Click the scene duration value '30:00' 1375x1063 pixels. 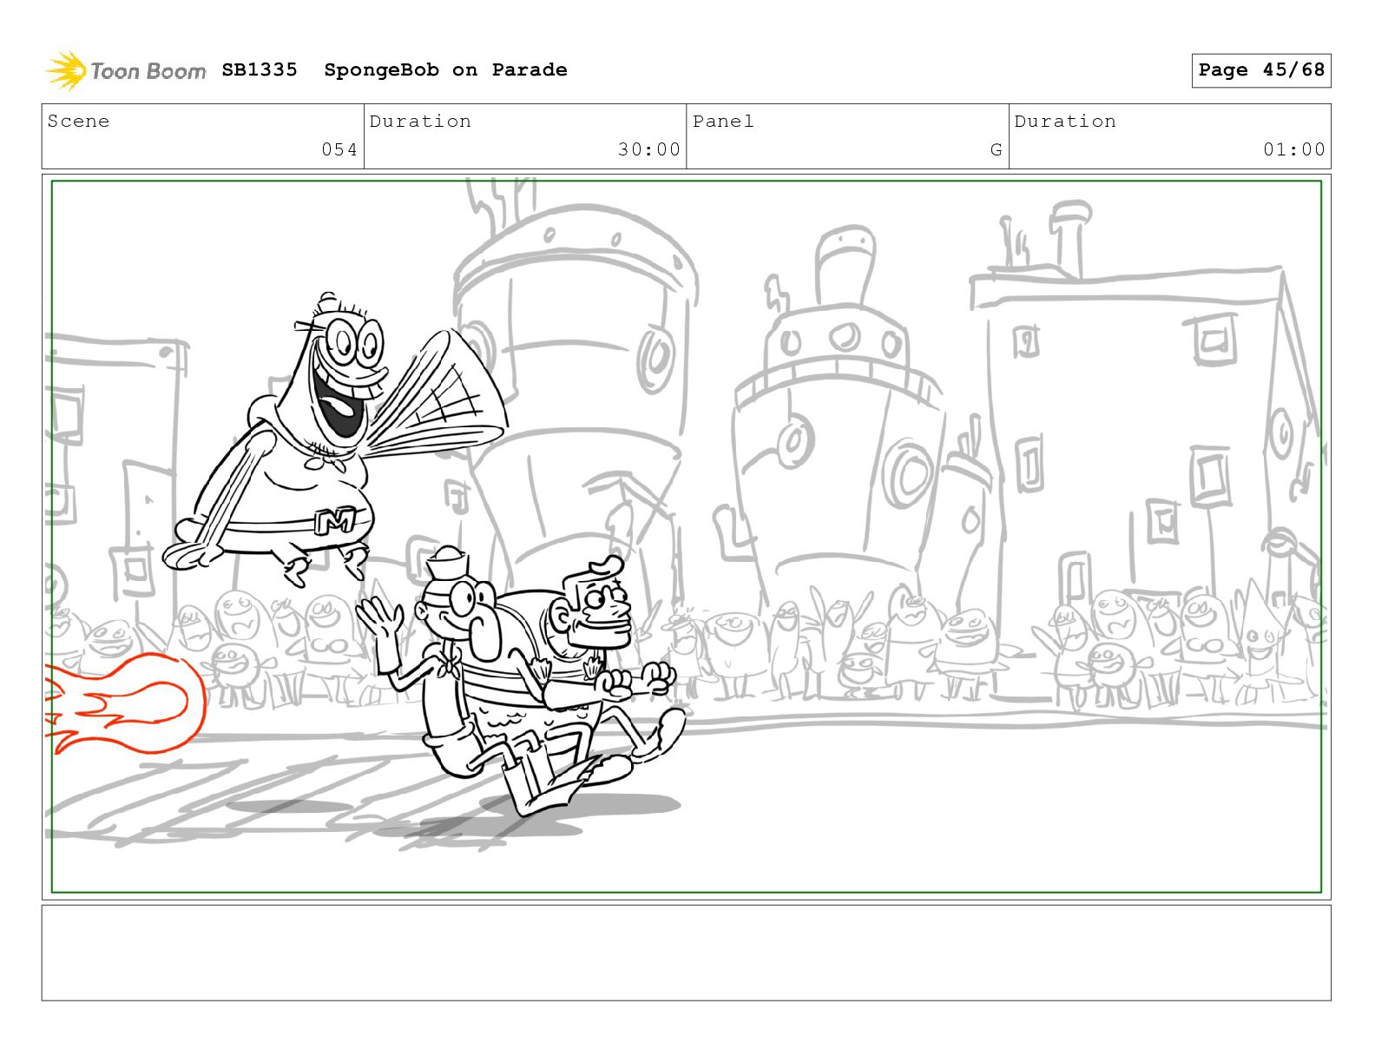(649, 149)
